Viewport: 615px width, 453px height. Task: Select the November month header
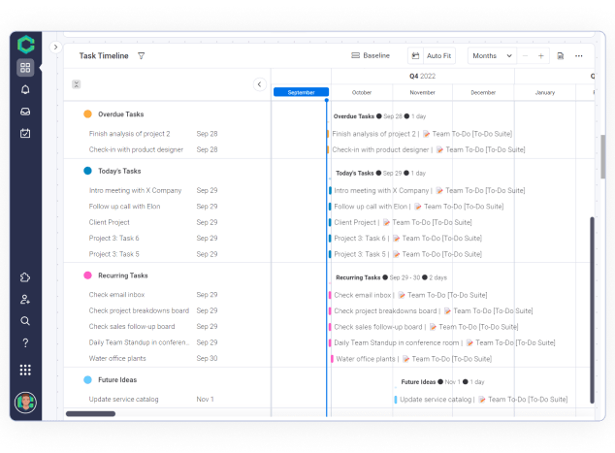(422, 92)
